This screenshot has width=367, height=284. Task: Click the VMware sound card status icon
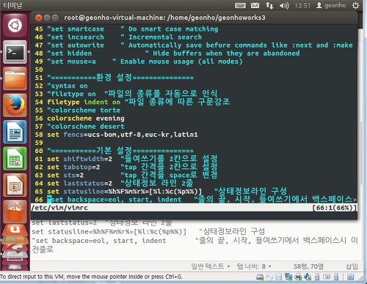(308, 277)
